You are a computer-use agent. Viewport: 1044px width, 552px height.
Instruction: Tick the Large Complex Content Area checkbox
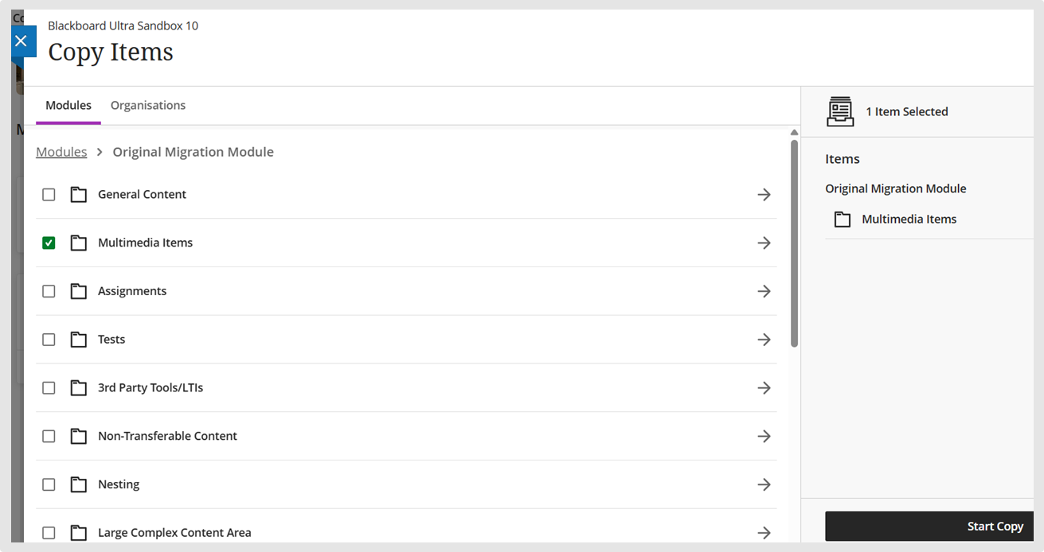pos(49,533)
